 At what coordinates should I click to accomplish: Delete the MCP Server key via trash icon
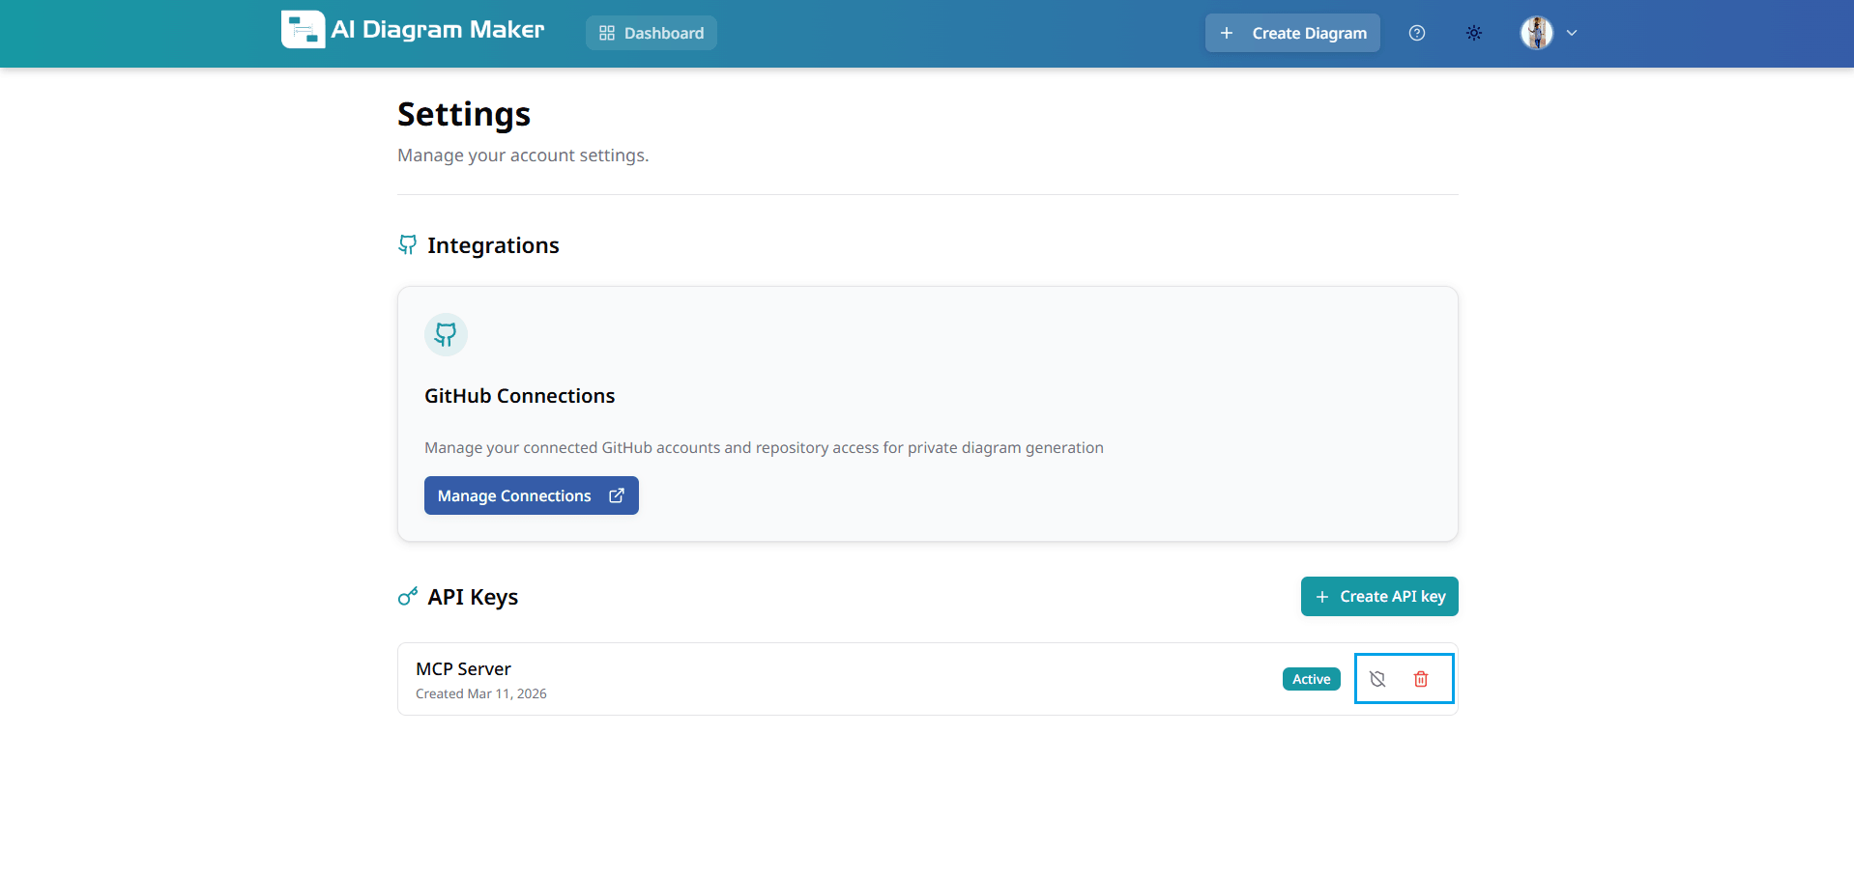click(1420, 678)
